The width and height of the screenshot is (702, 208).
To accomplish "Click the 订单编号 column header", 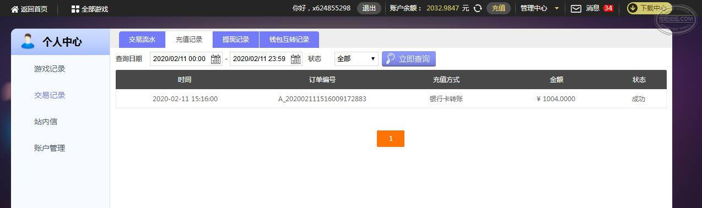I will pos(322,80).
